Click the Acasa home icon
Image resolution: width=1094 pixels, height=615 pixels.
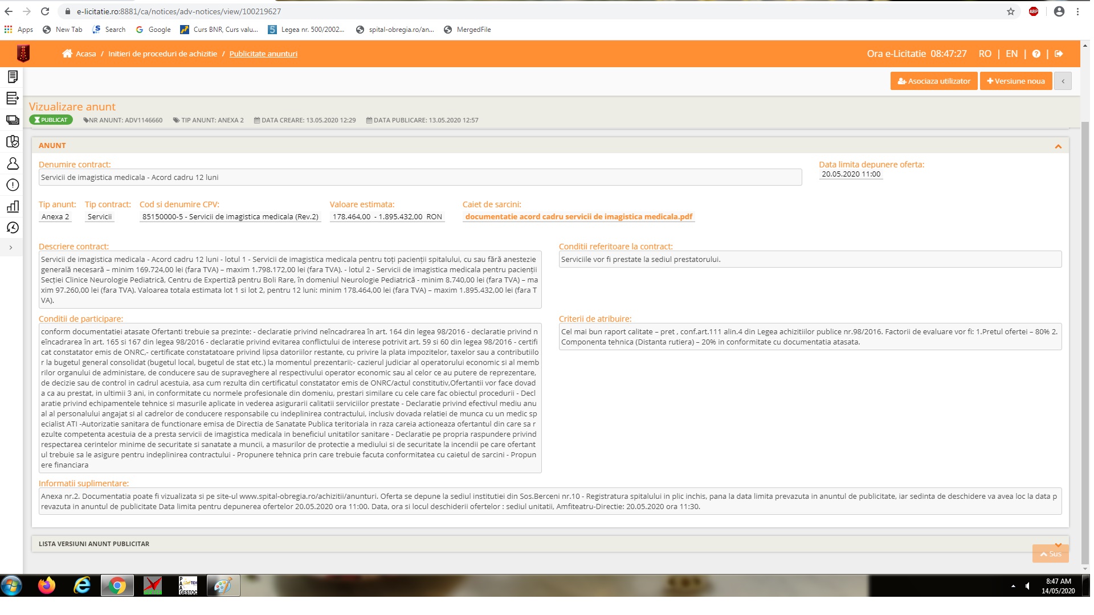point(67,54)
